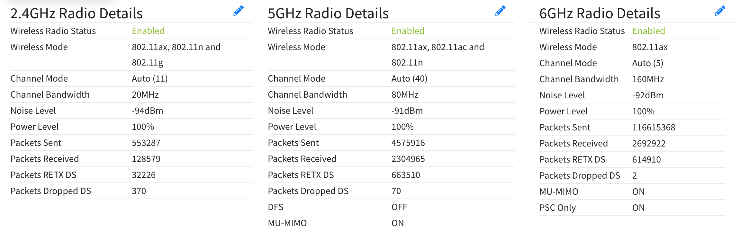Select the Auto (40) channel mode value

(x=409, y=79)
